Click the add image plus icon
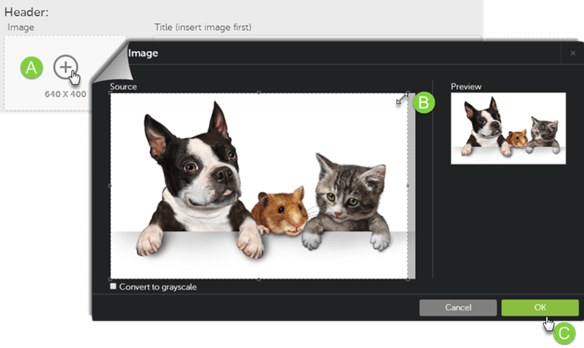 [65, 68]
